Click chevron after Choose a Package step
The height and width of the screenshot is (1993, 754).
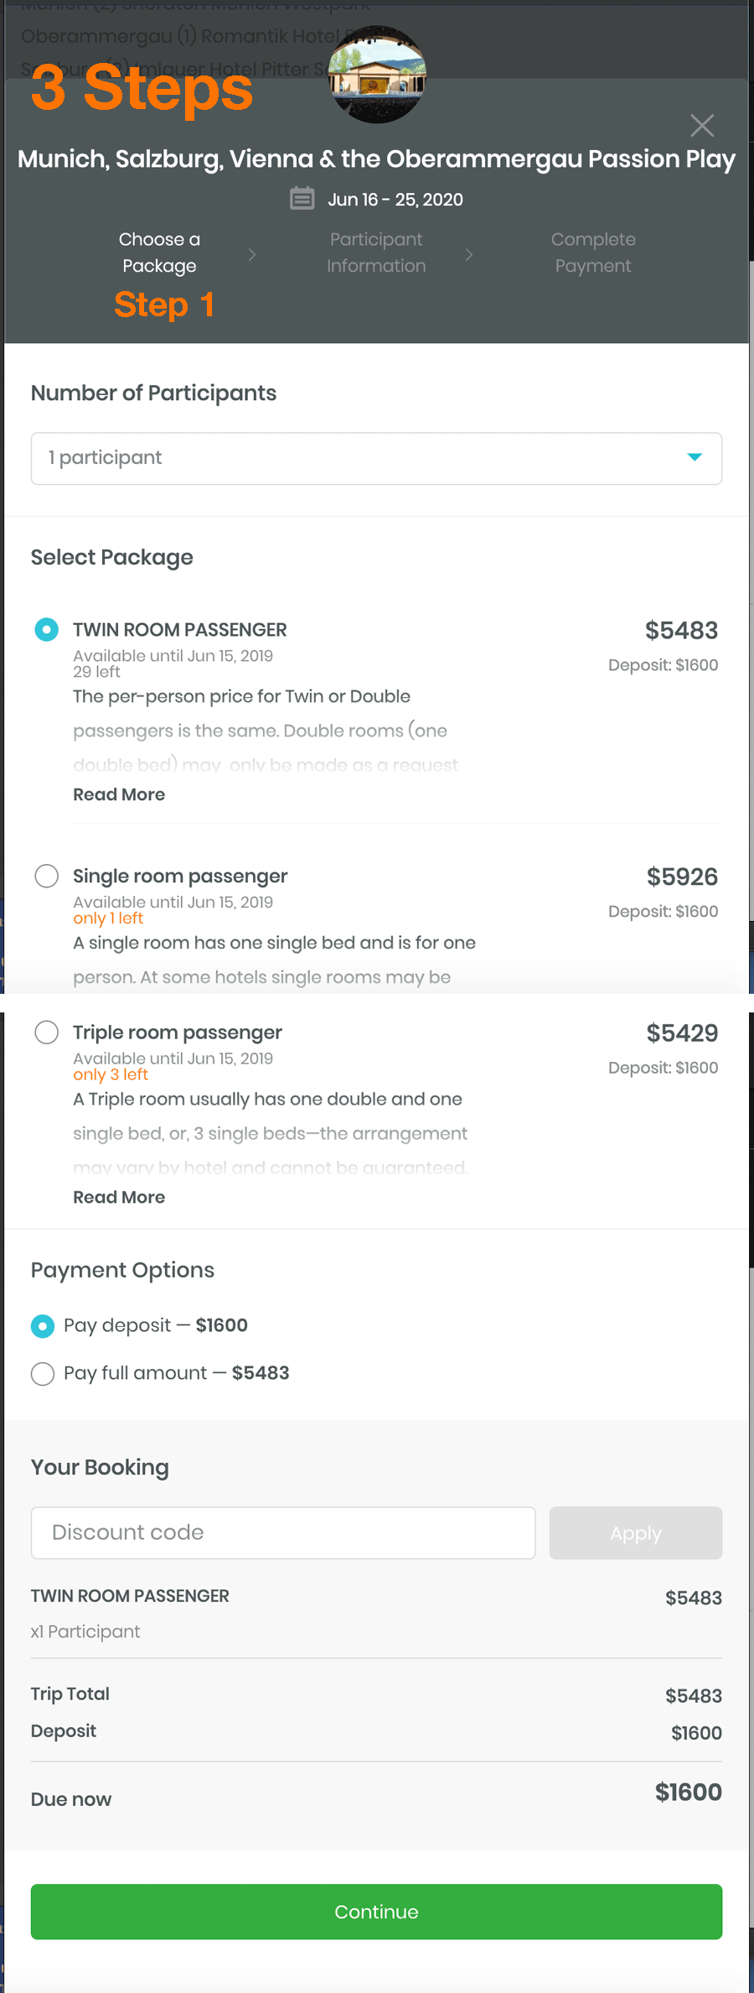pos(251,254)
